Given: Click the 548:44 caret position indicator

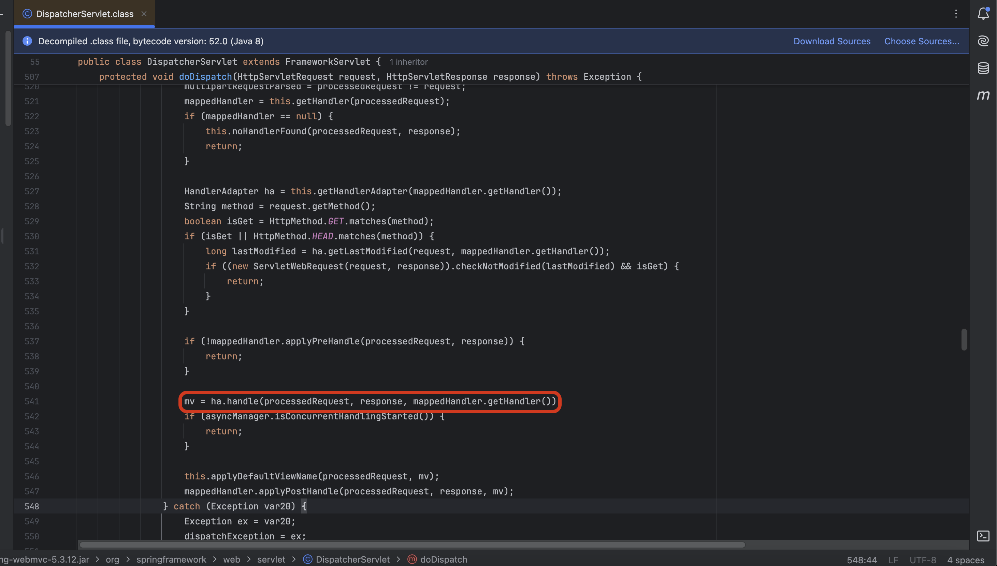Looking at the screenshot, I should pyautogui.click(x=862, y=560).
